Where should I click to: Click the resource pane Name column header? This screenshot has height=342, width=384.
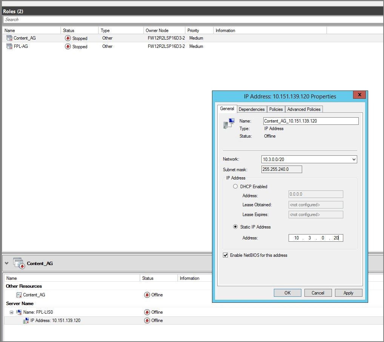[x=72, y=278]
